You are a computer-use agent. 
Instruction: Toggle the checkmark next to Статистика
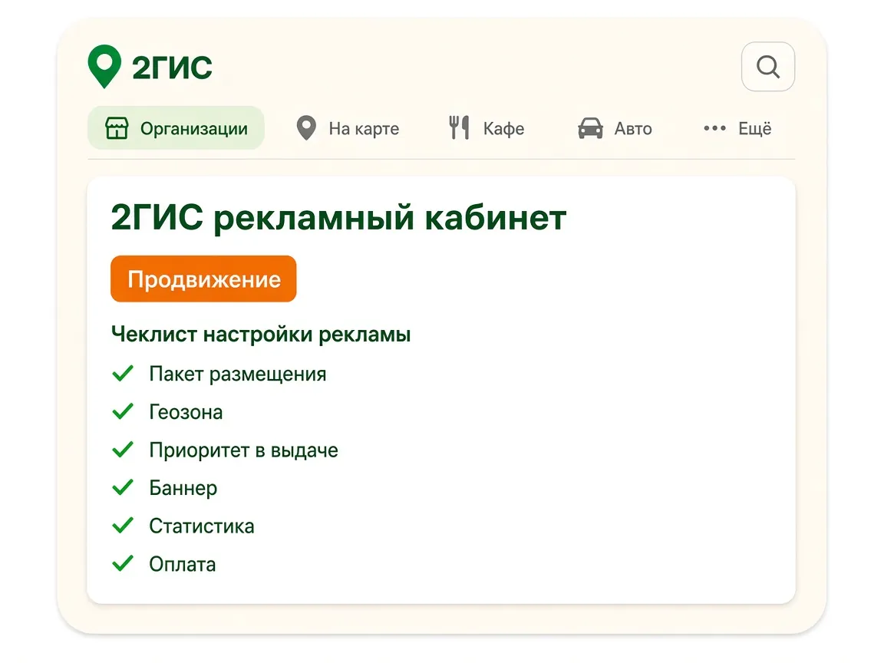click(123, 525)
